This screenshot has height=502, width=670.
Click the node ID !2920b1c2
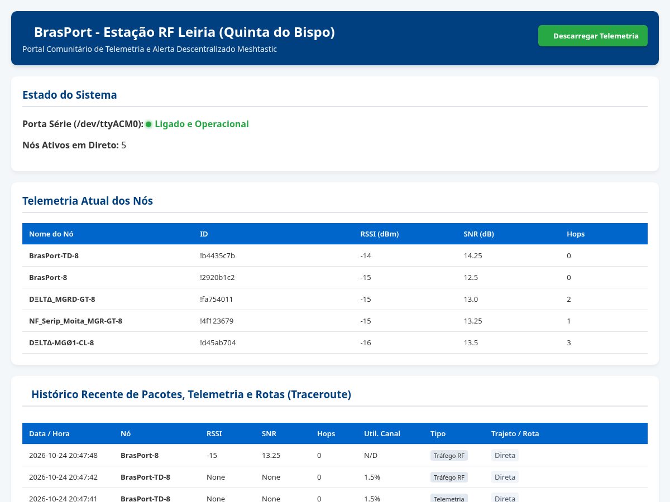217,277
